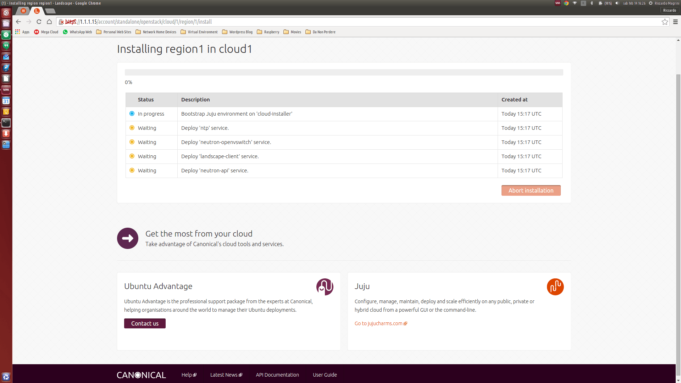
Task: Click the Abort installation button
Action: [x=531, y=190]
